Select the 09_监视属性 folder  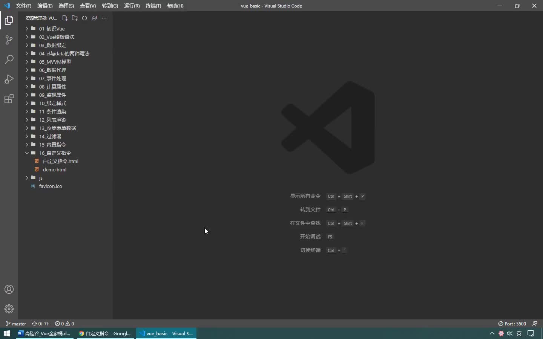point(66,95)
